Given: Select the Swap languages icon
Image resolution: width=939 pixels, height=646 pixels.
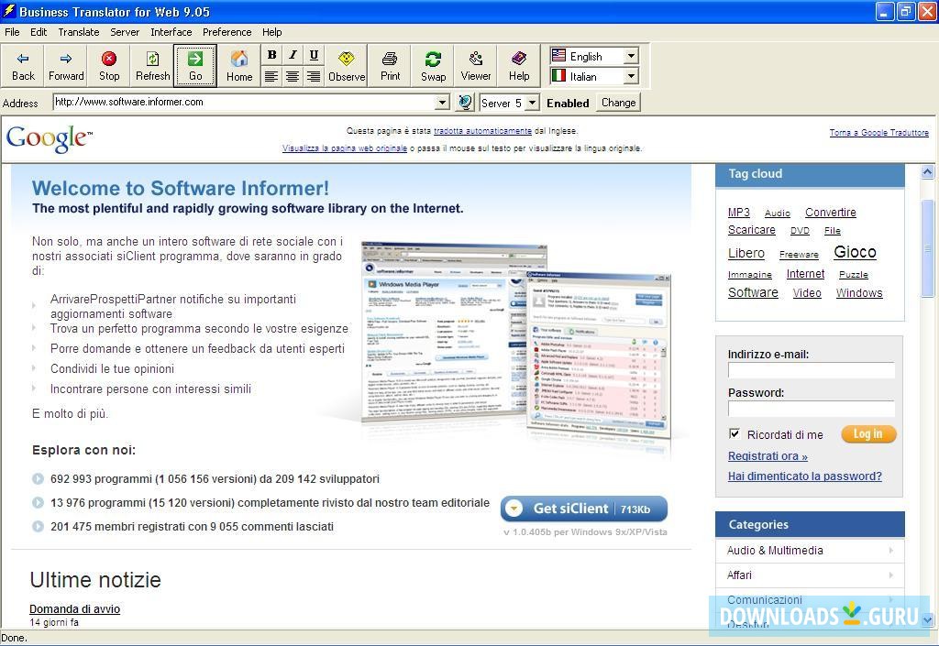Looking at the screenshot, I should pos(433,64).
